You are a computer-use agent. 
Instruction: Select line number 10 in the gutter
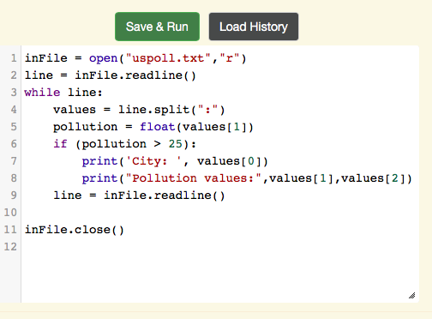(10, 213)
